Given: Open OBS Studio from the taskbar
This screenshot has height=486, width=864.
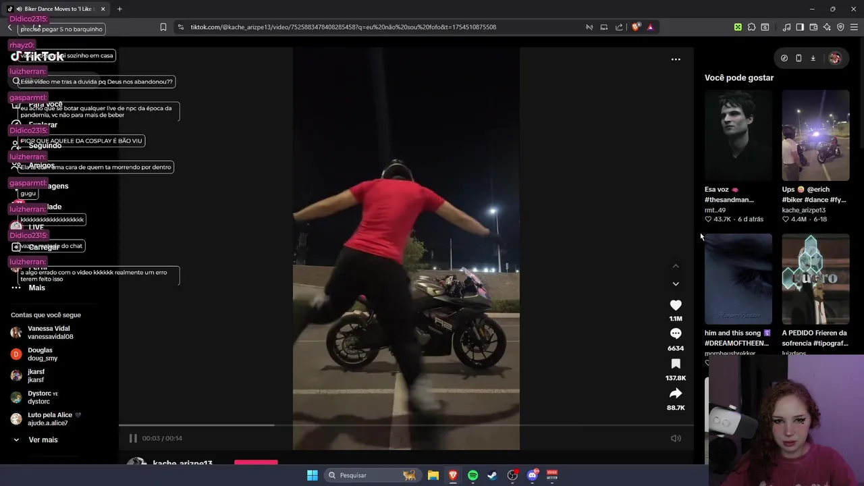Looking at the screenshot, I should pyautogui.click(x=512, y=475).
